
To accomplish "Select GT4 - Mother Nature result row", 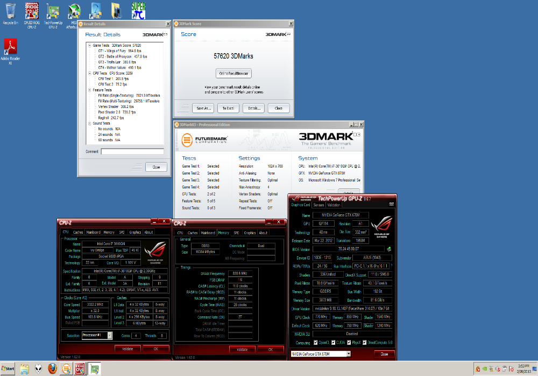I will pyautogui.click(x=119, y=68).
